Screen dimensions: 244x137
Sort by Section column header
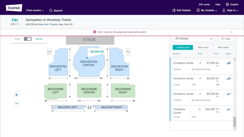tap(176, 54)
